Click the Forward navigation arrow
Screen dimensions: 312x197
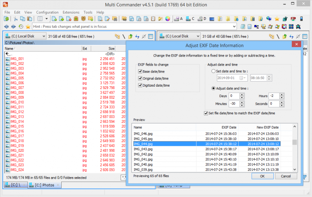[x=14, y=27]
